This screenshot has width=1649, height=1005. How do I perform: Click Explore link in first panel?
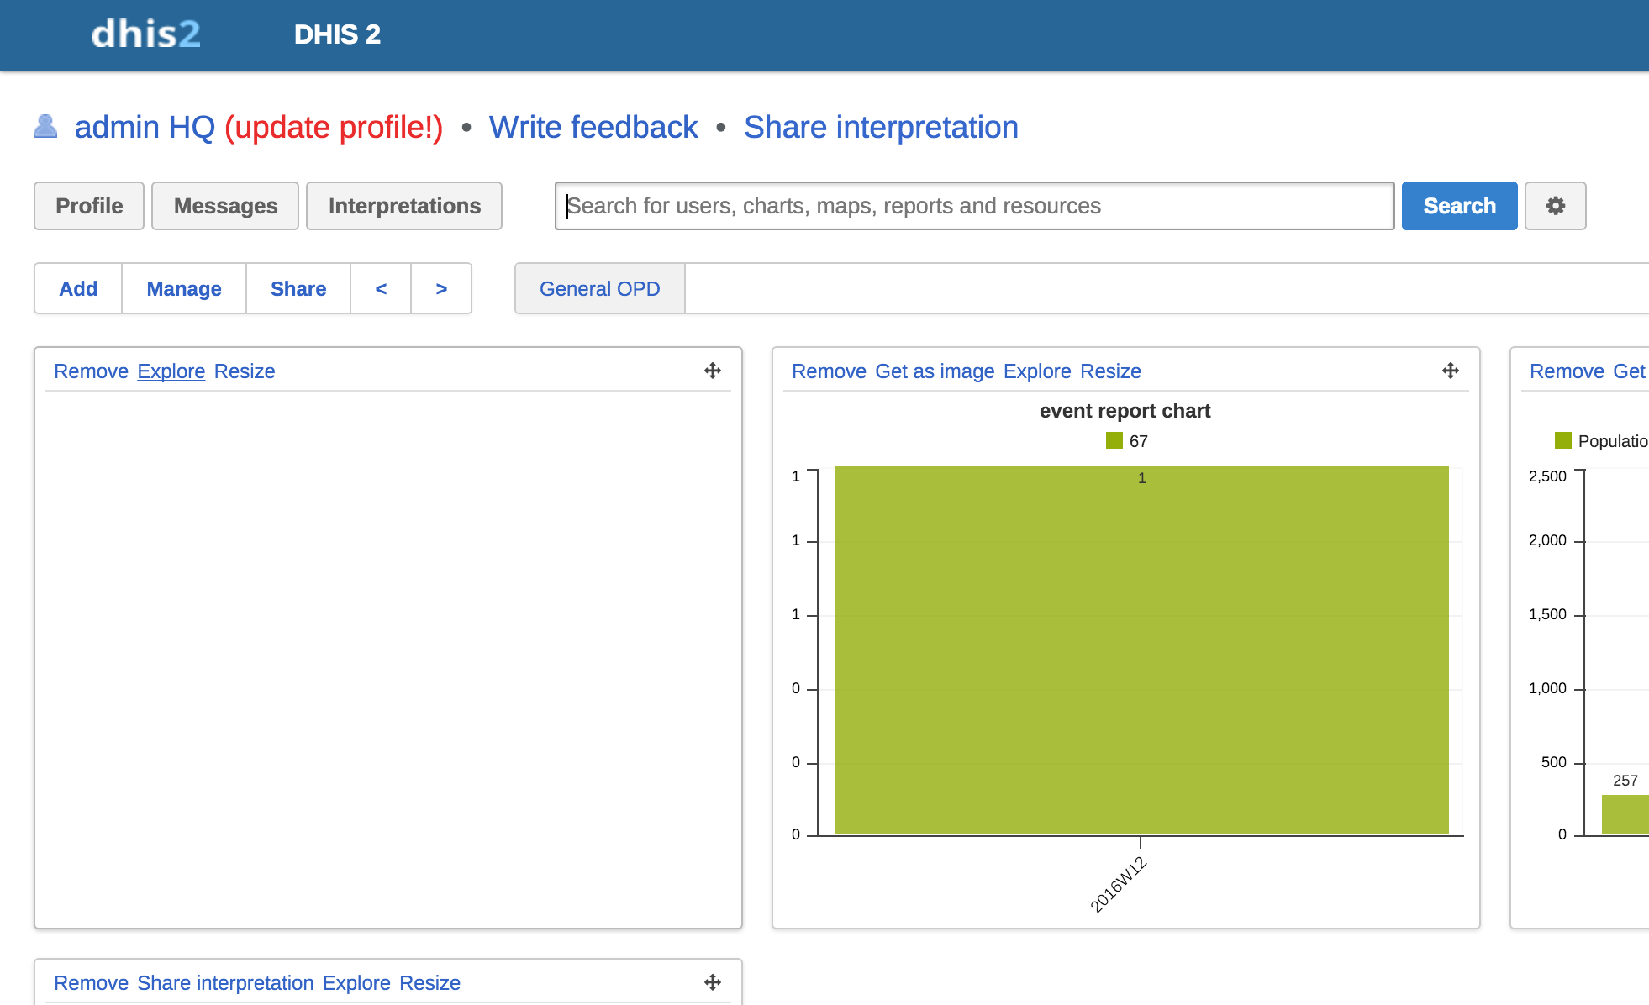[171, 371]
